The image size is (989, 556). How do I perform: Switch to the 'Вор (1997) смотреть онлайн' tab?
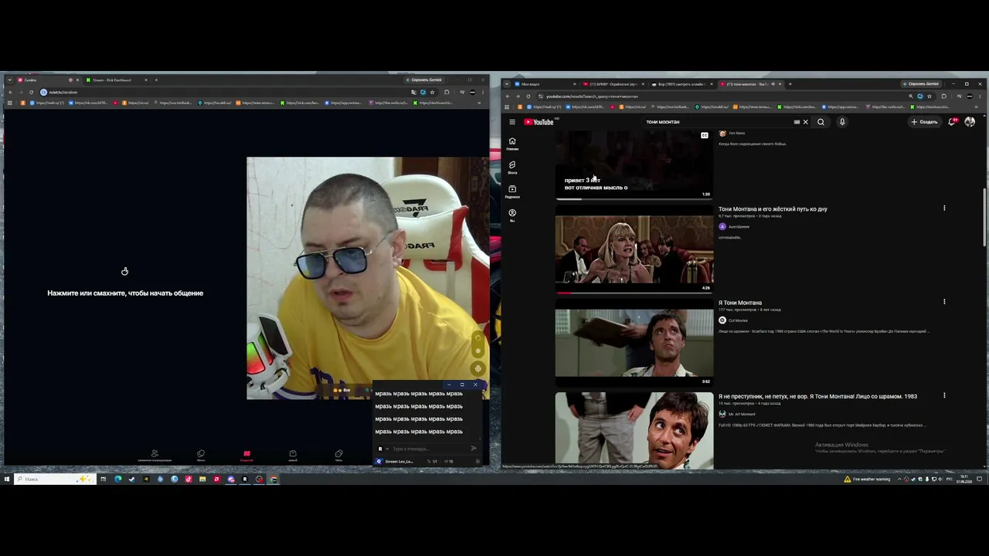682,84
